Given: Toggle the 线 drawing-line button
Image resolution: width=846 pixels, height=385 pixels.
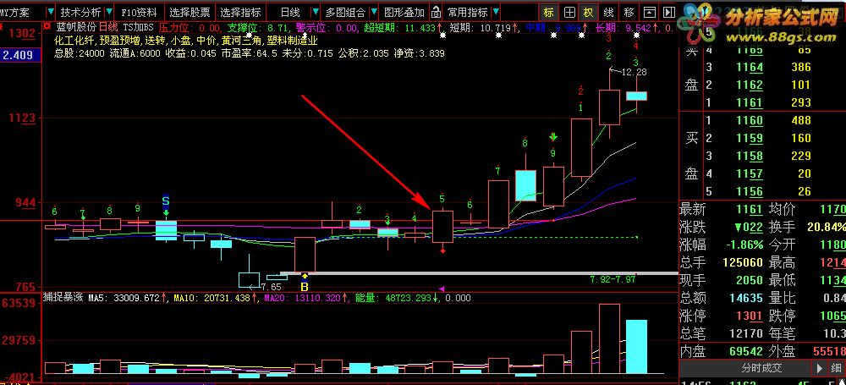Looking at the screenshot, I should (608, 12).
